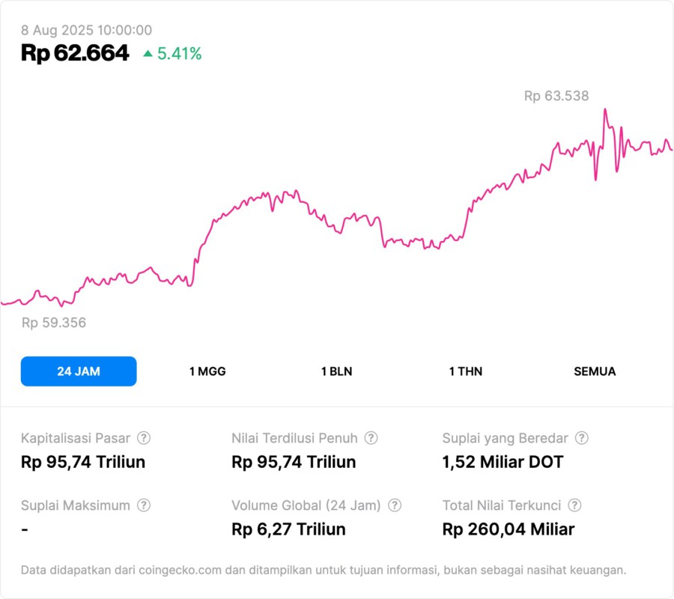Click the Rp 260,04 Miliar locked value

pyautogui.click(x=508, y=529)
